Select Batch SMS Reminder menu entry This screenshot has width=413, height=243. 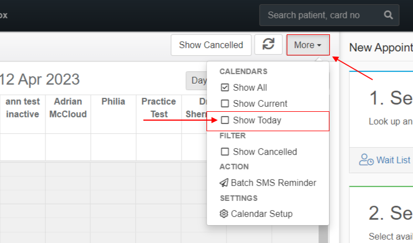tap(268, 183)
